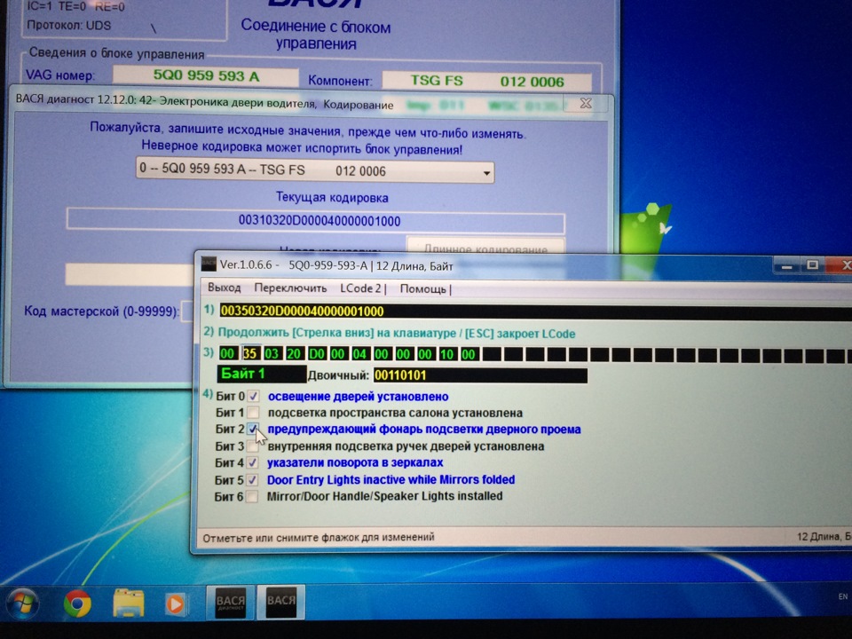This screenshot has width=852, height=639.
Task: Click the LCode window's title bar icon
Action: (209, 264)
